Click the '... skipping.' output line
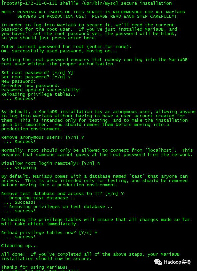Viewport: 197px width, 271px height. coord(21,168)
